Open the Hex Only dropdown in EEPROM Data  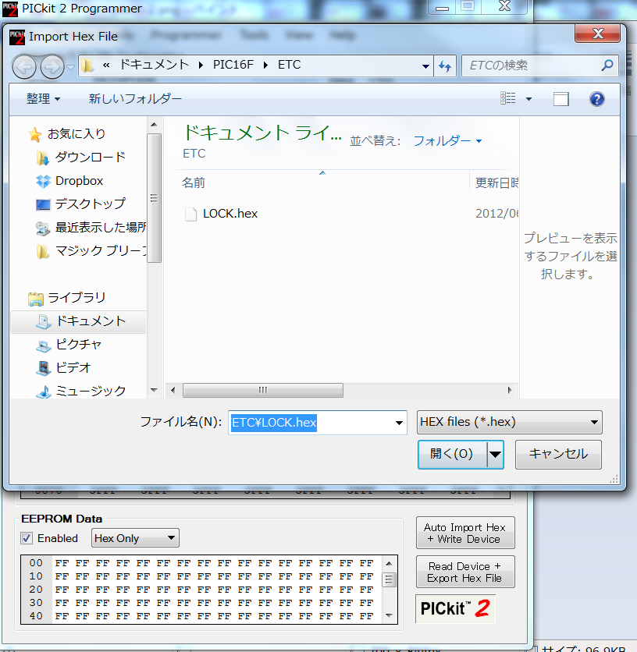click(x=135, y=538)
